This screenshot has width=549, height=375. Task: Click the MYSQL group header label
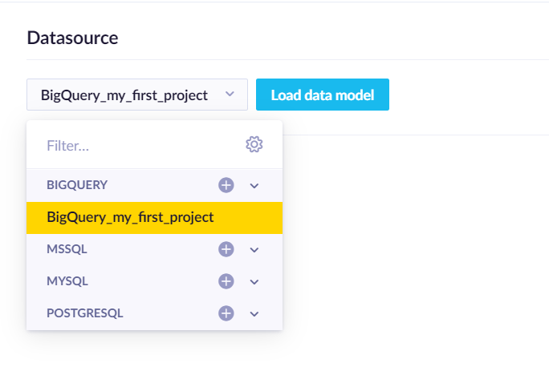tap(67, 281)
